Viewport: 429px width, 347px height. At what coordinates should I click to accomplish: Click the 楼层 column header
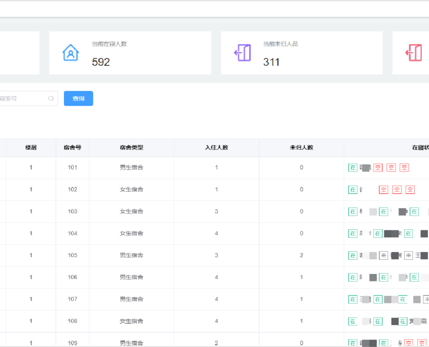click(31, 148)
